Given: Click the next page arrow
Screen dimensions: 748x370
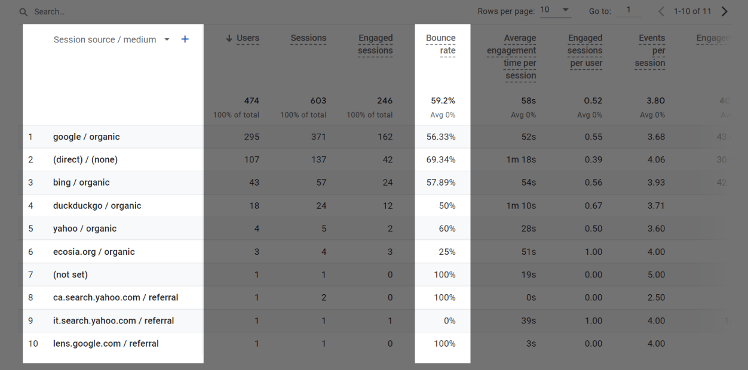Looking at the screenshot, I should (725, 11).
